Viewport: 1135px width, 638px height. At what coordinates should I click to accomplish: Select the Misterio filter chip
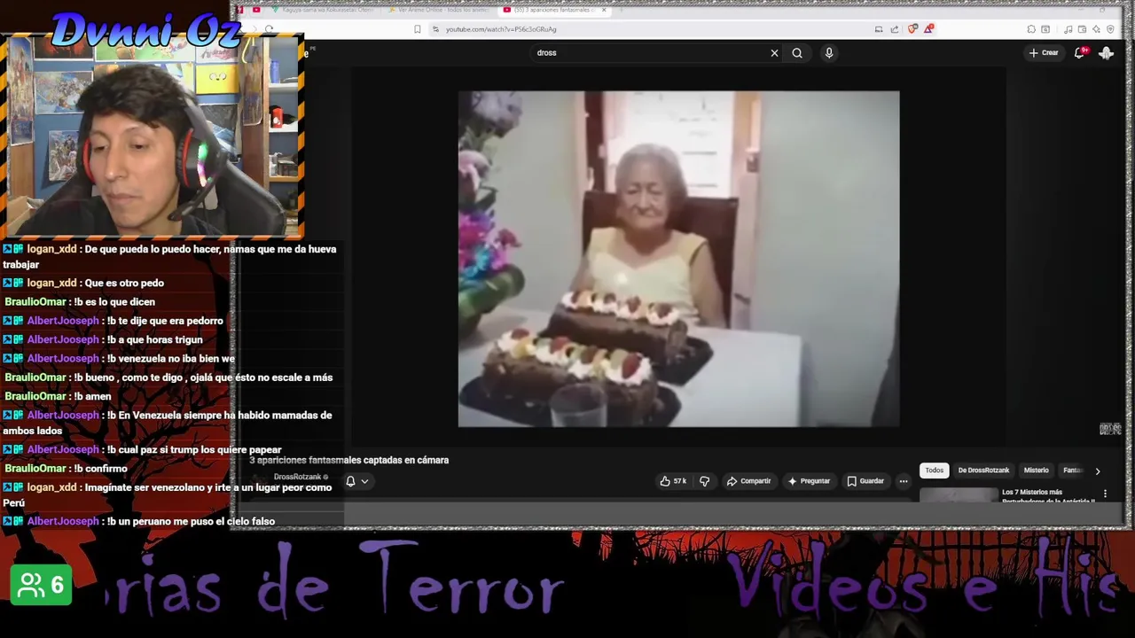[1036, 471]
